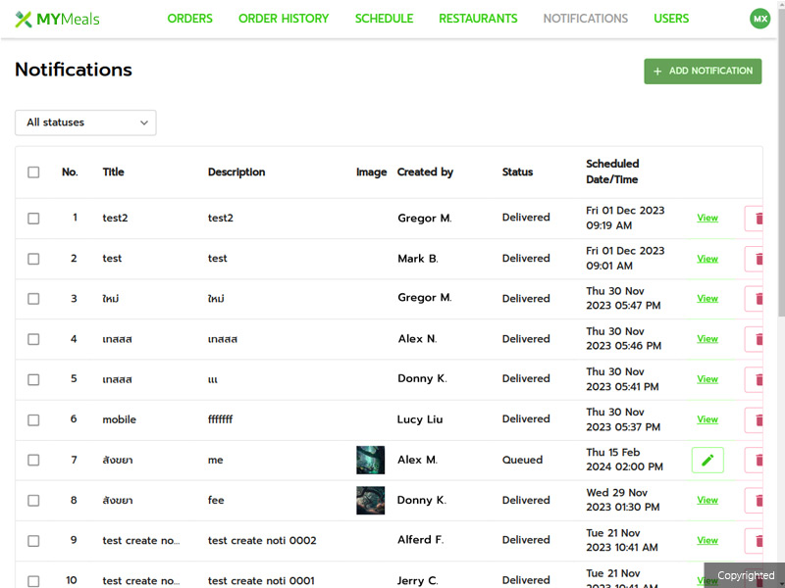The image size is (785, 588).
Task: Check the checkbox for row 1 test2
Action: coord(33,219)
